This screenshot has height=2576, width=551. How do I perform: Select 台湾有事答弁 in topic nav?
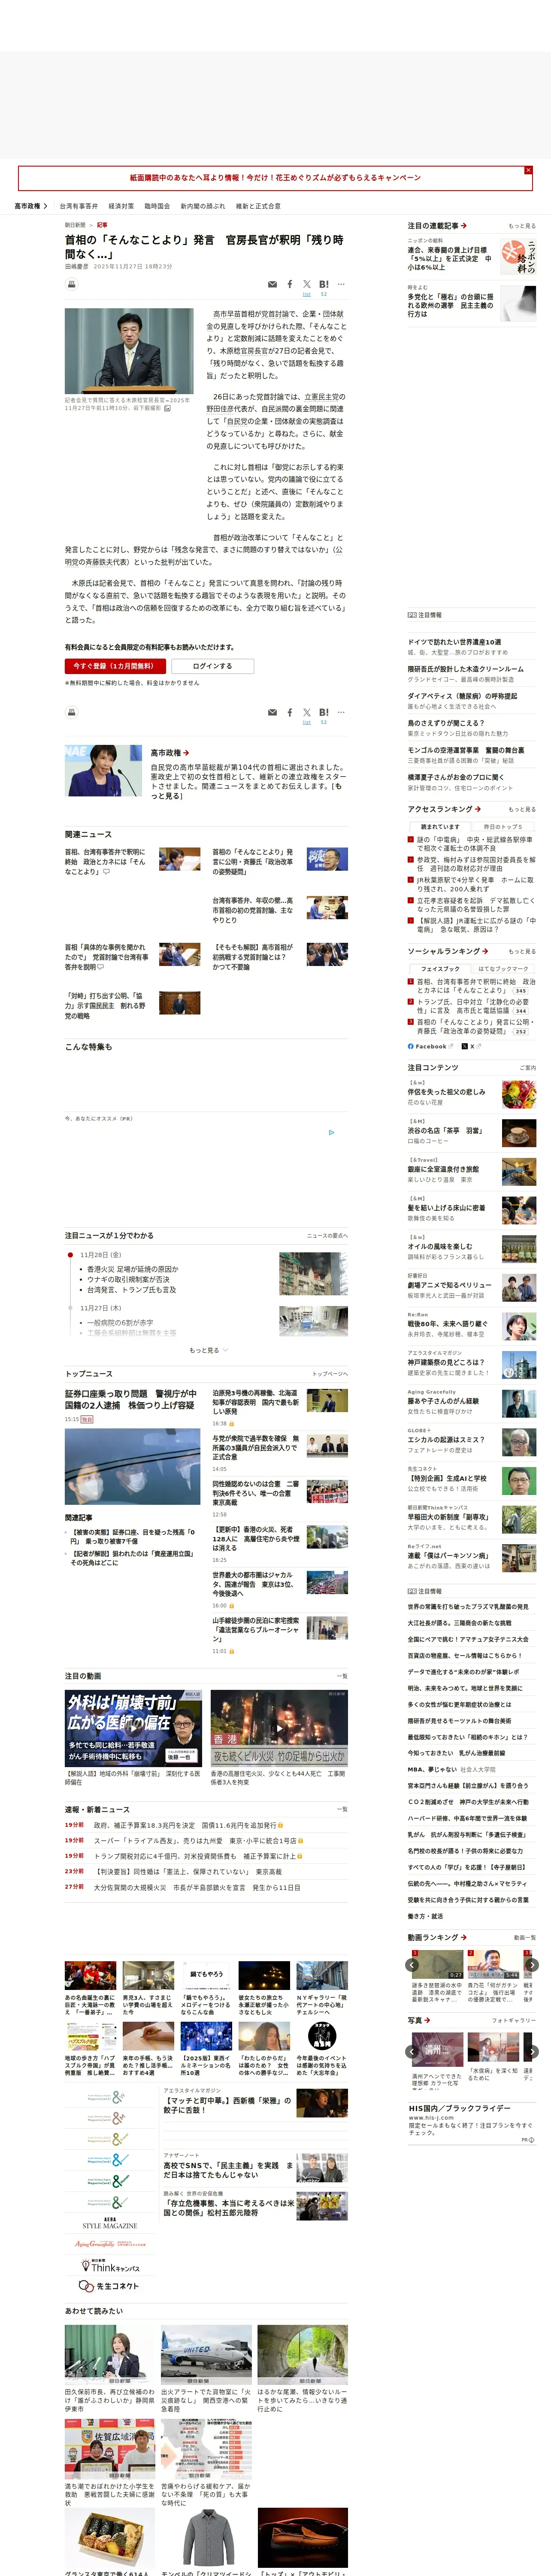pyautogui.click(x=79, y=206)
